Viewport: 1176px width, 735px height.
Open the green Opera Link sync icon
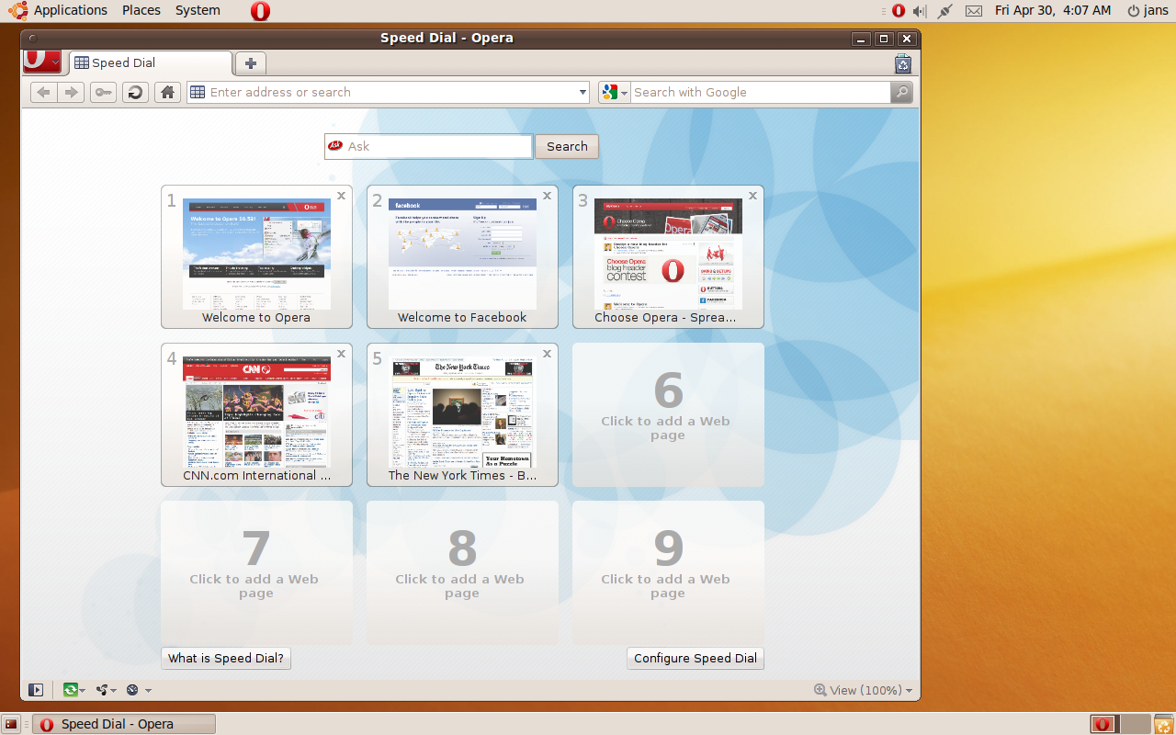point(73,690)
